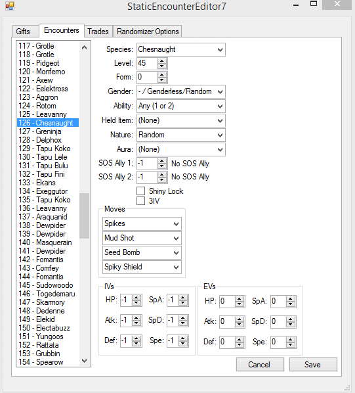
Task: Expand the Held Item dropdown
Action: (x=181, y=120)
